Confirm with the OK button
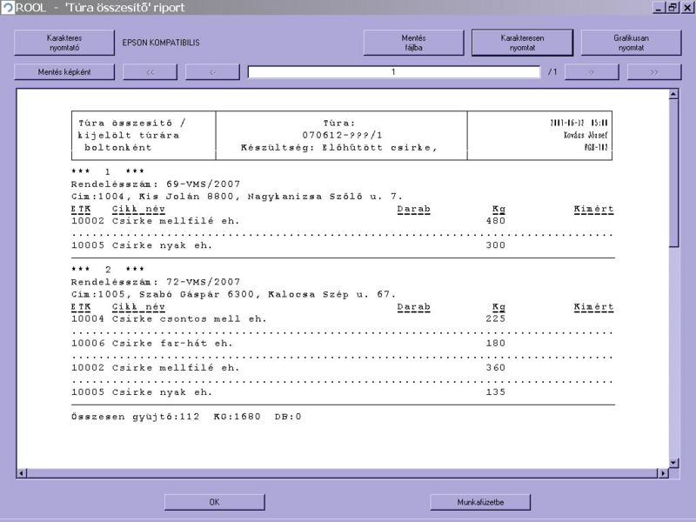The height and width of the screenshot is (522, 696). point(214,502)
